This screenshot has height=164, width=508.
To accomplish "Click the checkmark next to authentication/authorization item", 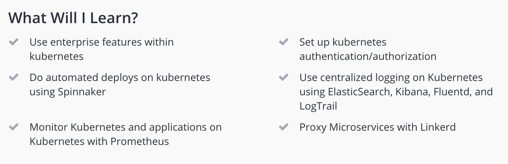I will pyautogui.click(x=283, y=42).
